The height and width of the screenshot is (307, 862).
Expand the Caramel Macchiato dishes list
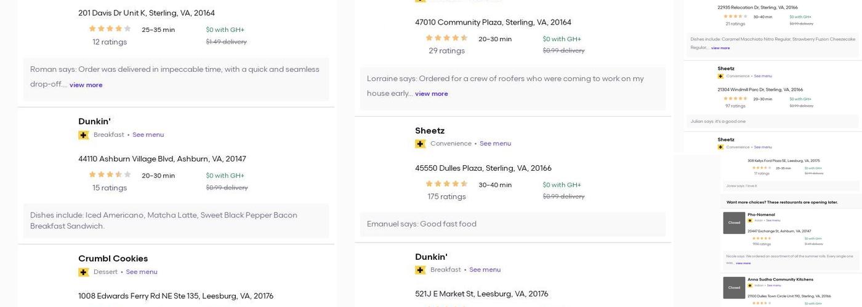720,48
